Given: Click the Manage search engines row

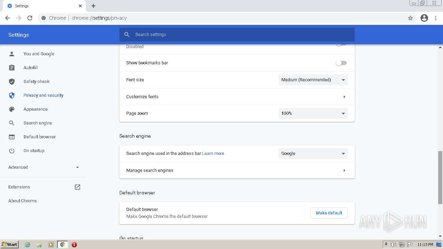Looking at the screenshot, I should (237, 170).
